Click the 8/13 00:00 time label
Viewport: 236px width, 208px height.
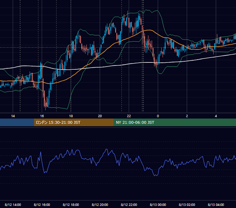pyautogui.click(x=158, y=205)
